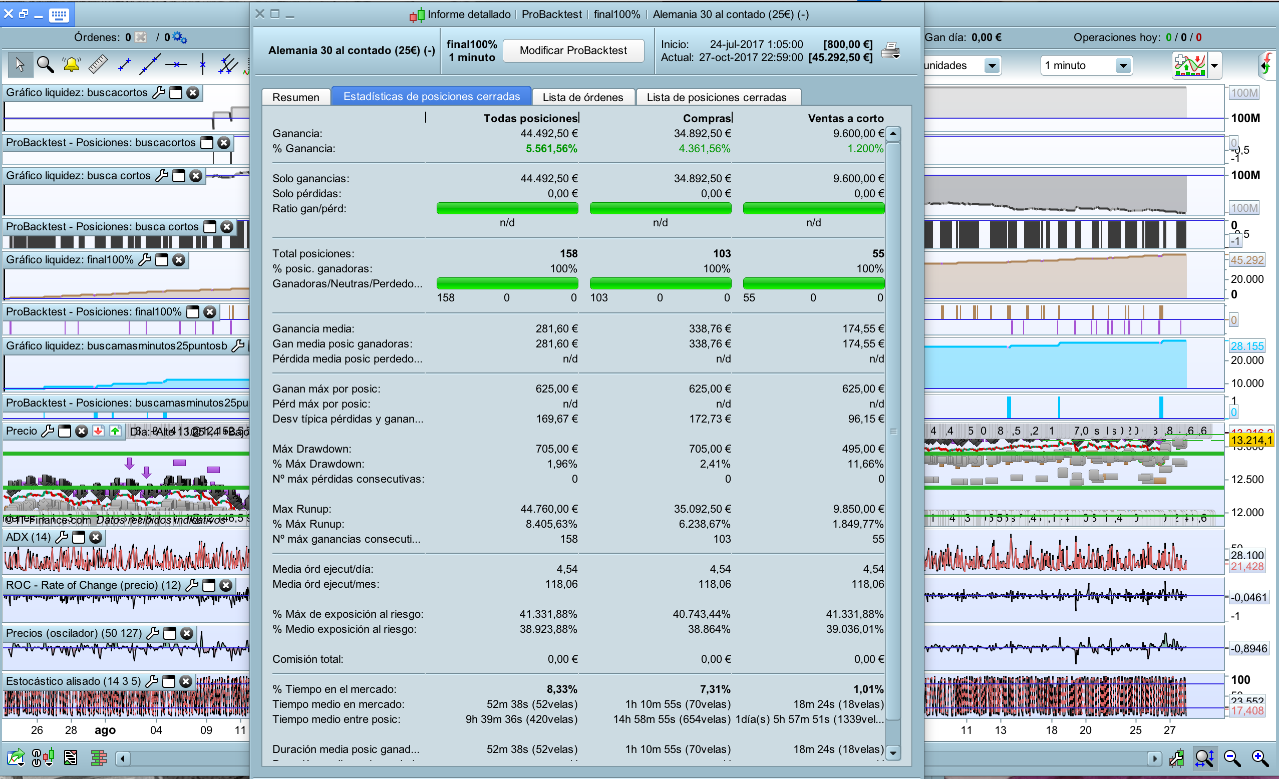The image size is (1279, 779).
Task: Open settings wrench for ADX (14) panel
Action: point(62,537)
